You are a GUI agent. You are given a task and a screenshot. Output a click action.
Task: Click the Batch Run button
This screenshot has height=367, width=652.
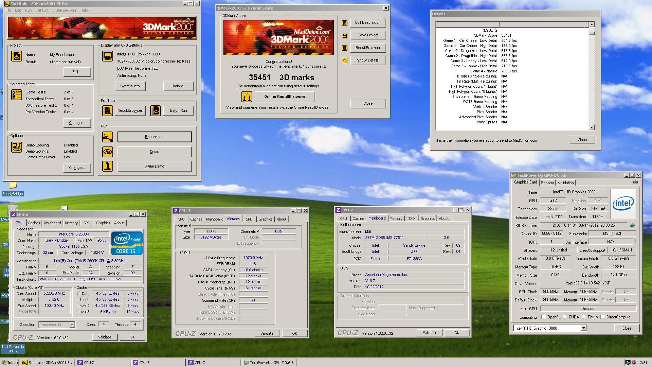[178, 110]
